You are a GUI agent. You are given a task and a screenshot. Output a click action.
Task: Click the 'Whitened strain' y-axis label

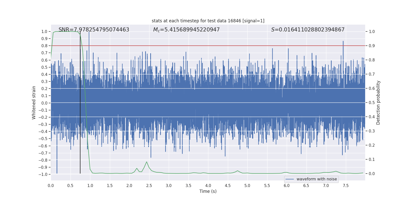(x=34, y=103)
